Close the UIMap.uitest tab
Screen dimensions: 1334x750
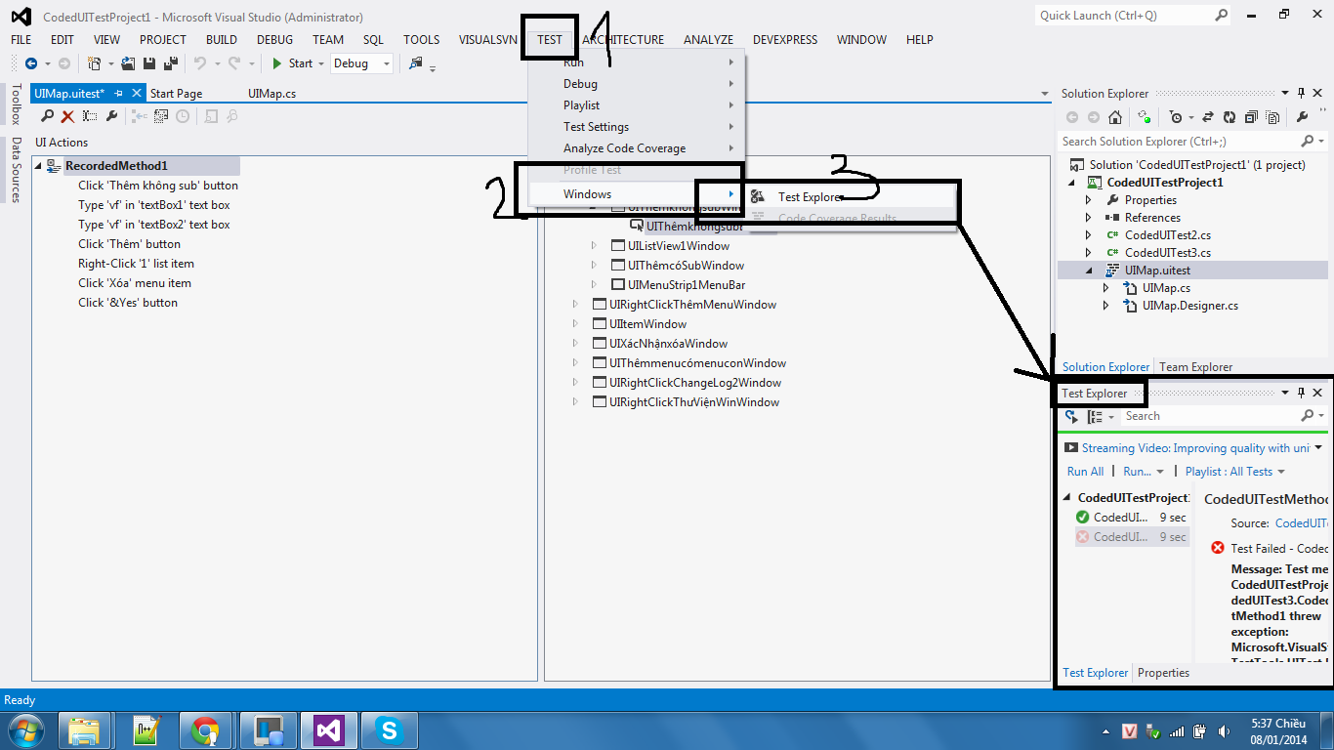tap(137, 93)
